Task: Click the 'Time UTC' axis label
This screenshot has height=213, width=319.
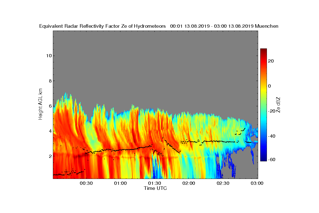Action: pos(156,188)
